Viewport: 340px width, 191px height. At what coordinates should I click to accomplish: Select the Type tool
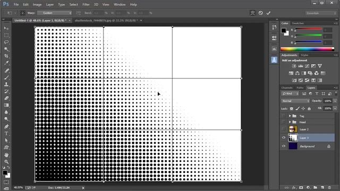point(6,134)
